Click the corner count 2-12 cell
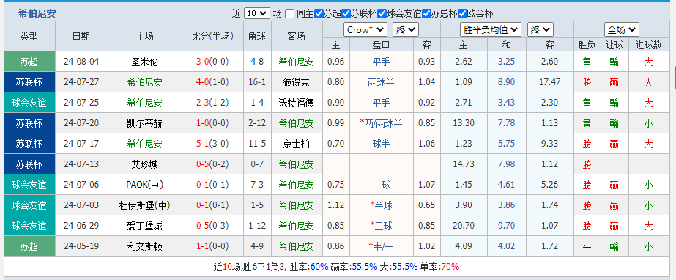The image size is (676, 280). point(257,123)
